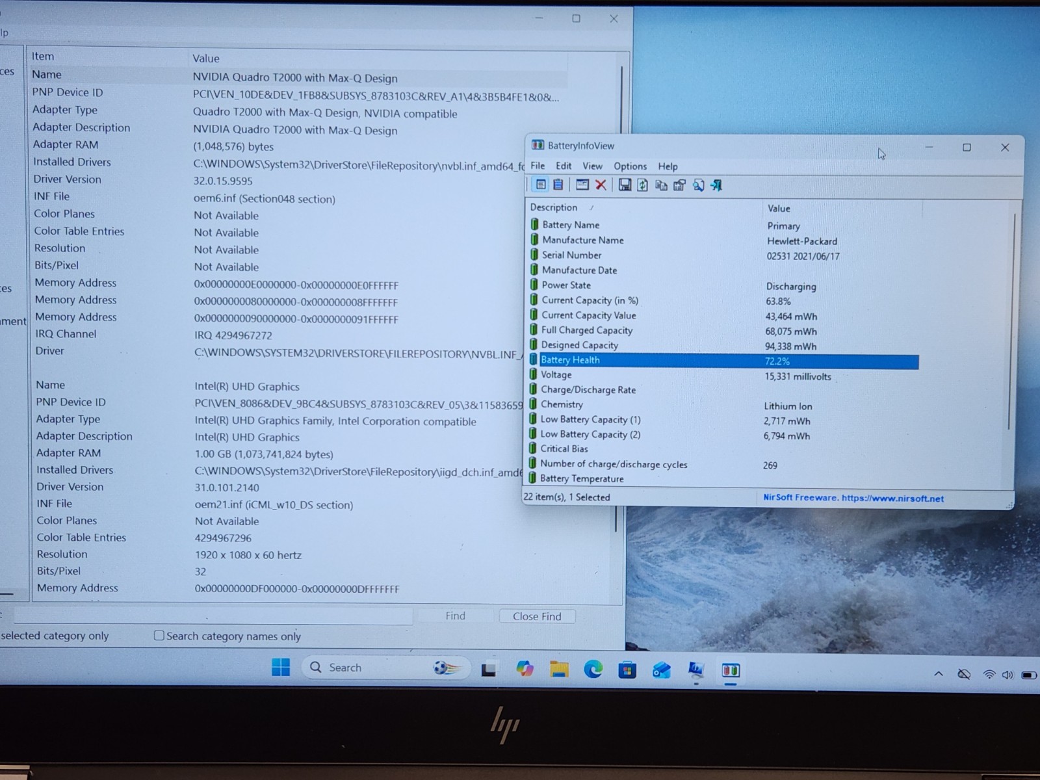Click the volume speaker icon in the tray

(1007, 675)
